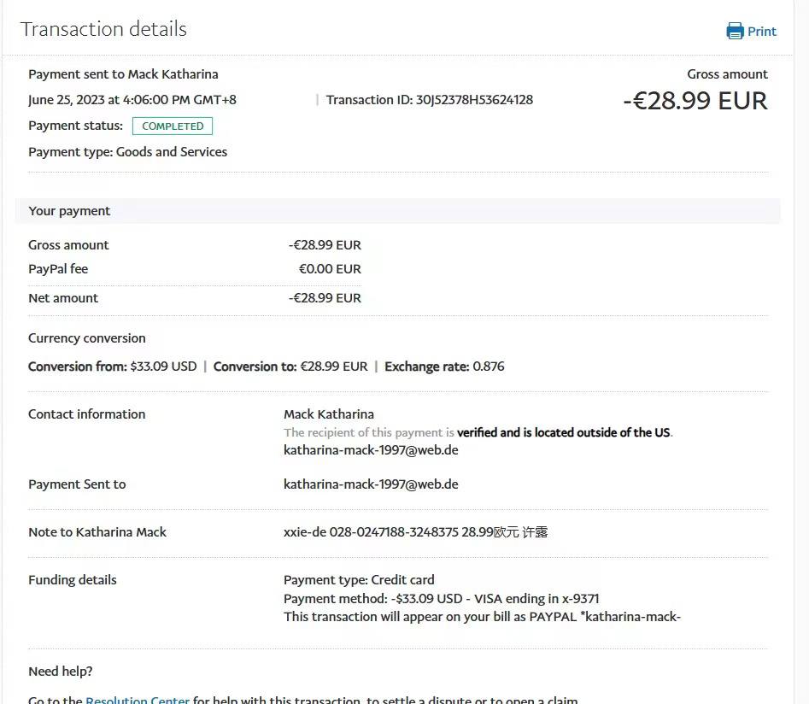Select the Transaction ID 30J52378H53624128
The height and width of the screenshot is (704, 809).
click(x=473, y=100)
